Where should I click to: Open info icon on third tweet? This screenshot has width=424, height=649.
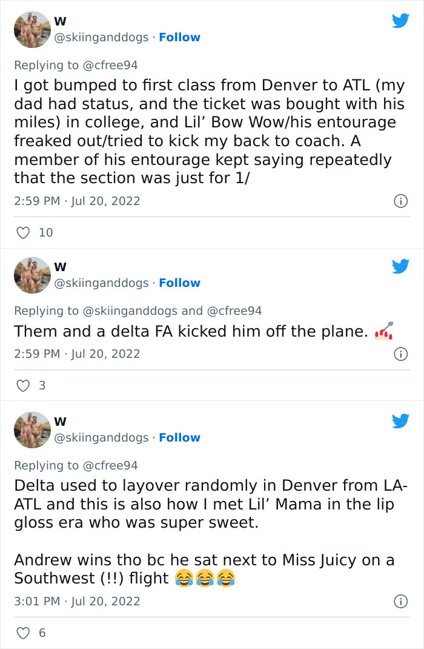point(400,601)
